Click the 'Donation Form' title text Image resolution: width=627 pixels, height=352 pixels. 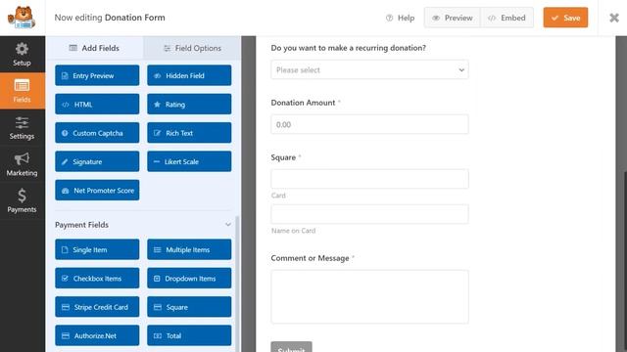point(135,18)
